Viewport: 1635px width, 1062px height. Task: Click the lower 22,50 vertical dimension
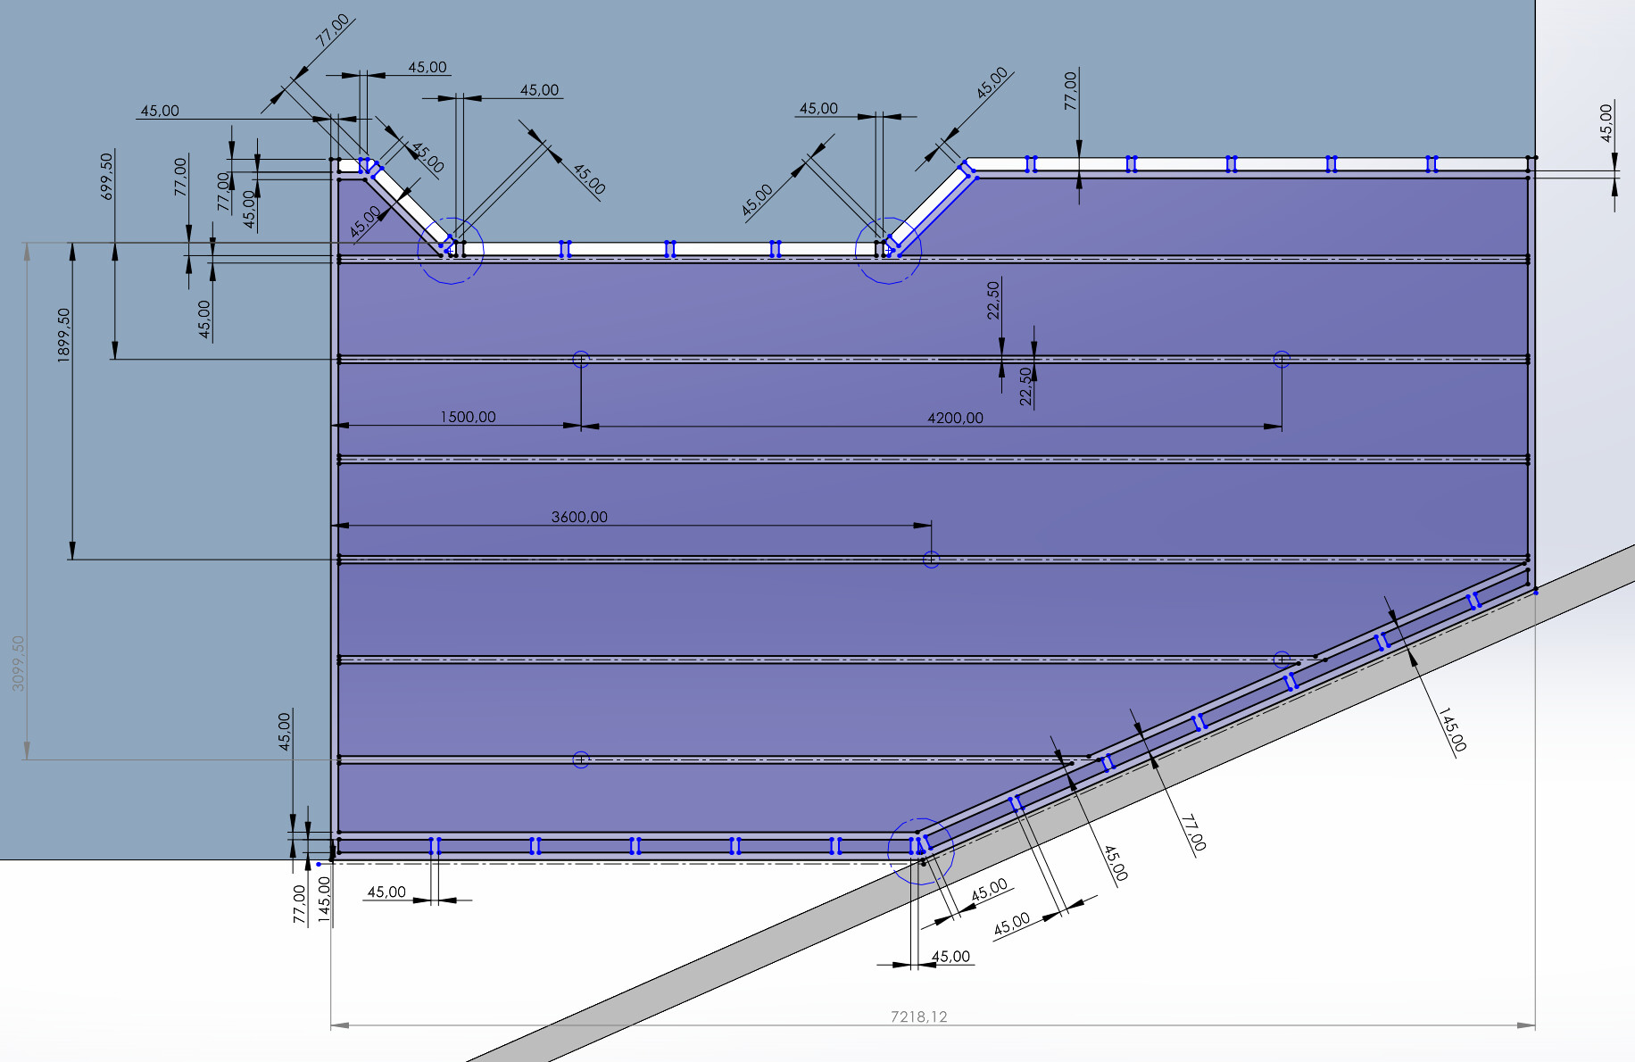point(1026,387)
